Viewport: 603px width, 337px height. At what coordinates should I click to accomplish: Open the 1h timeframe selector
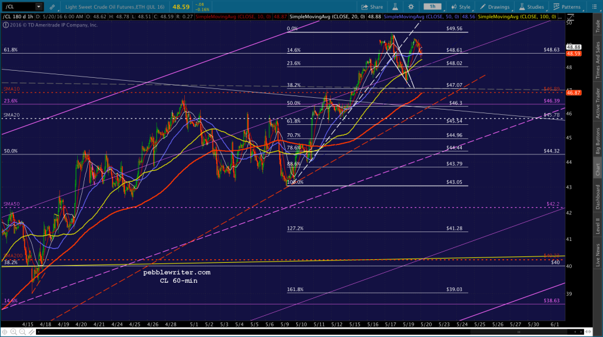tap(433, 6)
